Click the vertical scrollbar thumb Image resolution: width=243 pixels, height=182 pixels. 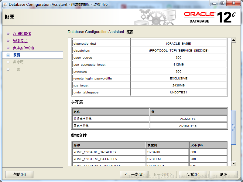coord(234,127)
